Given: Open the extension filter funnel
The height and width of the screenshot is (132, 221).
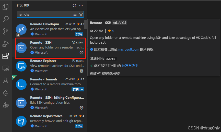Looking at the screenshot, I should click(x=81, y=14).
